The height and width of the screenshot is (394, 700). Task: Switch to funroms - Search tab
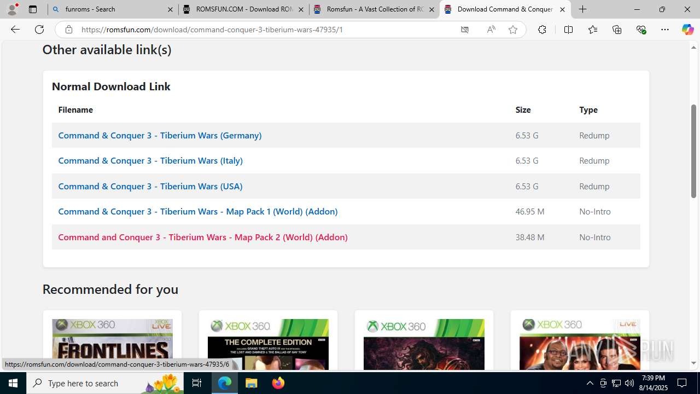point(112,9)
